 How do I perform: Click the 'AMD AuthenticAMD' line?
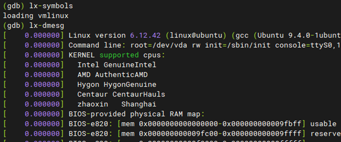click(112, 75)
